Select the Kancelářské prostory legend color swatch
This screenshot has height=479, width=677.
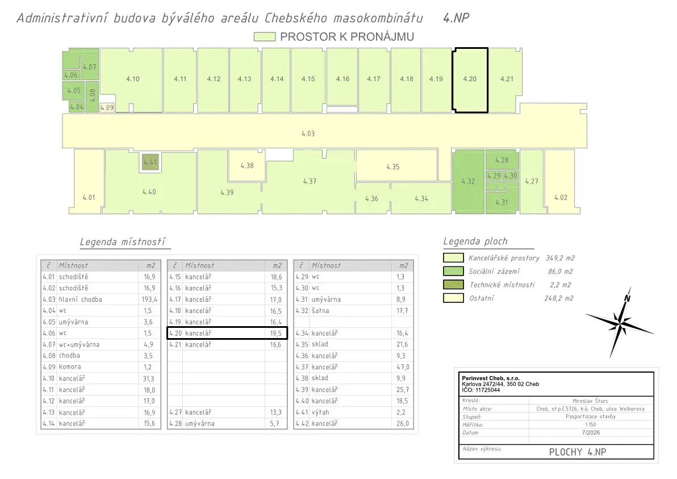[453, 258]
